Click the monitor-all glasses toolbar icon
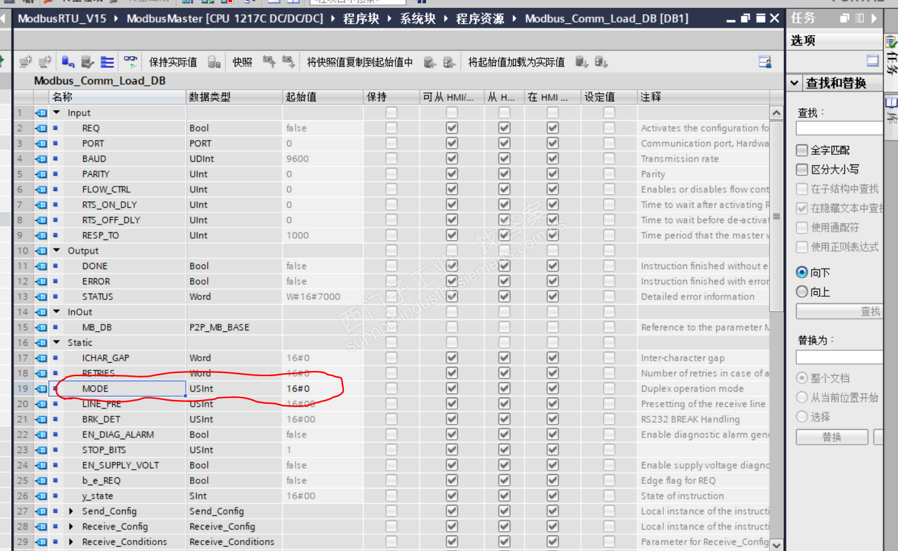898x551 pixels. [131, 62]
